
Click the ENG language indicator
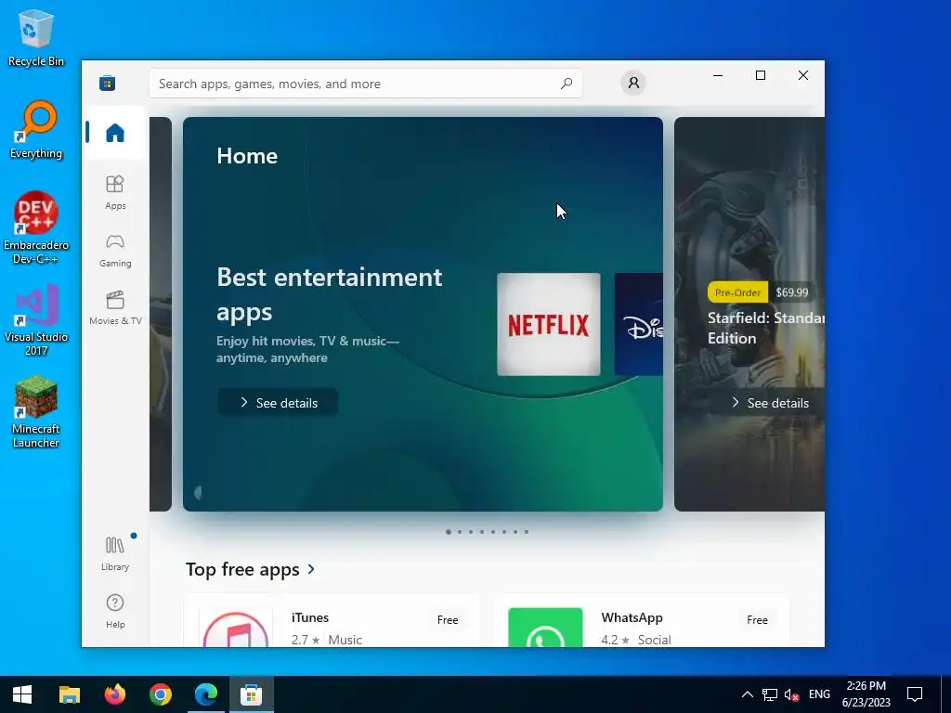pos(819,694)
